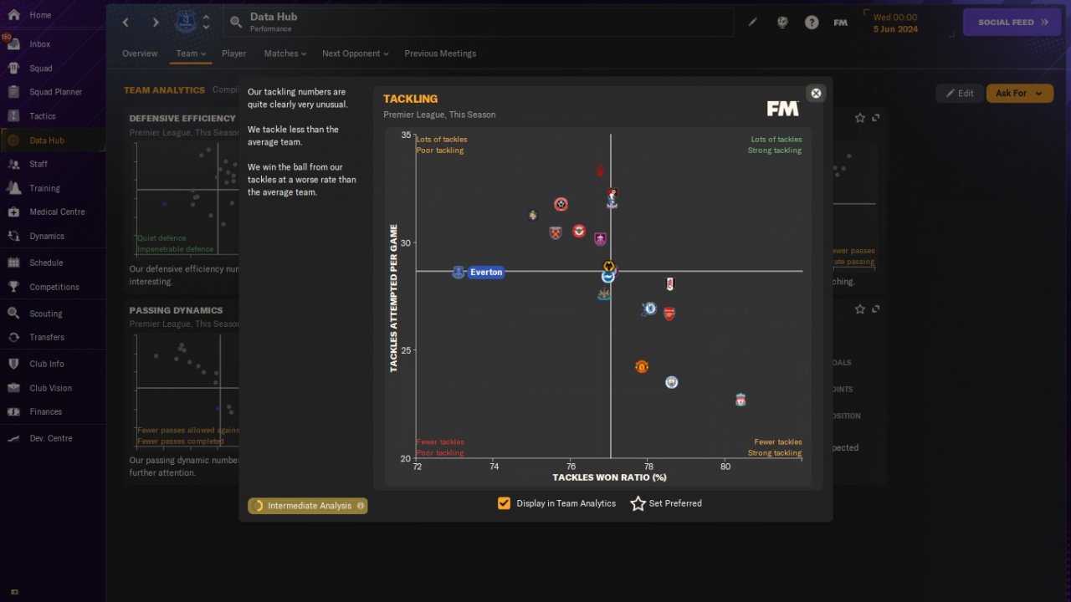This screenshot has width=1071, height=602.
Task: Switch to the Player tab
Action: pos(234,54)
